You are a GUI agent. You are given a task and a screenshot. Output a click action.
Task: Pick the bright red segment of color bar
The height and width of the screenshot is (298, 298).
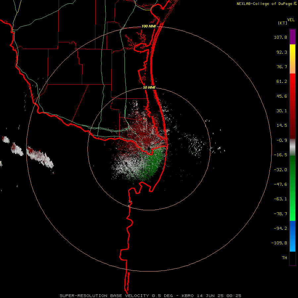[x=292, y=81]
